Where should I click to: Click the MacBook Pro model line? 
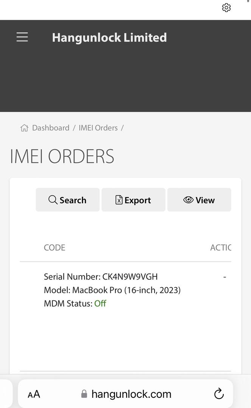click(112, 290)
